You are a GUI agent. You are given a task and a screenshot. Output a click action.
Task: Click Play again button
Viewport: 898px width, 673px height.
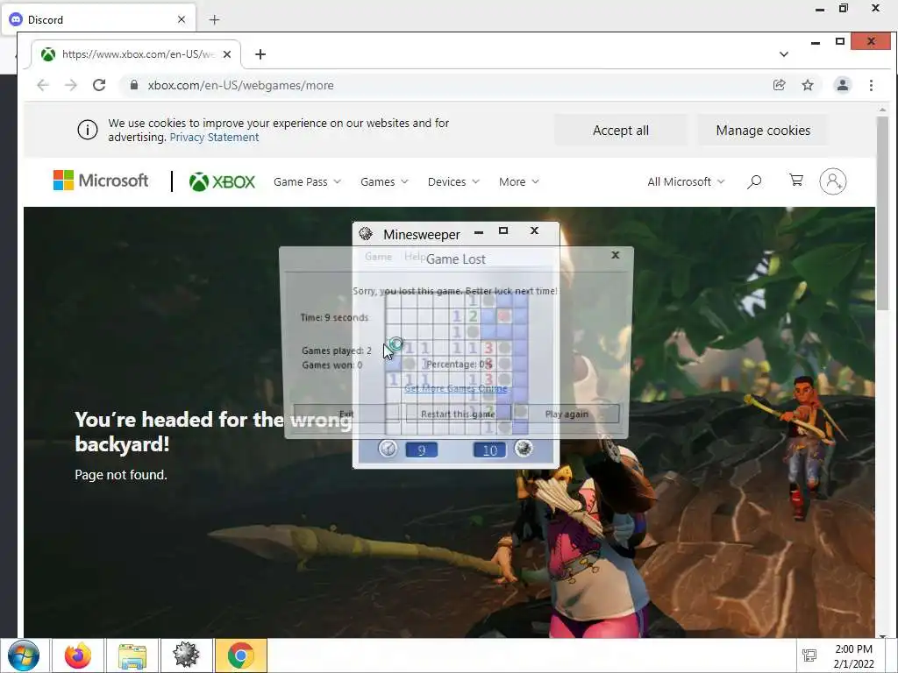567,414
